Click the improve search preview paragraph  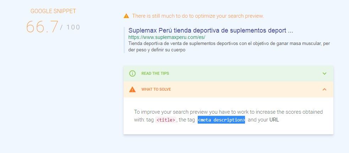228,116
